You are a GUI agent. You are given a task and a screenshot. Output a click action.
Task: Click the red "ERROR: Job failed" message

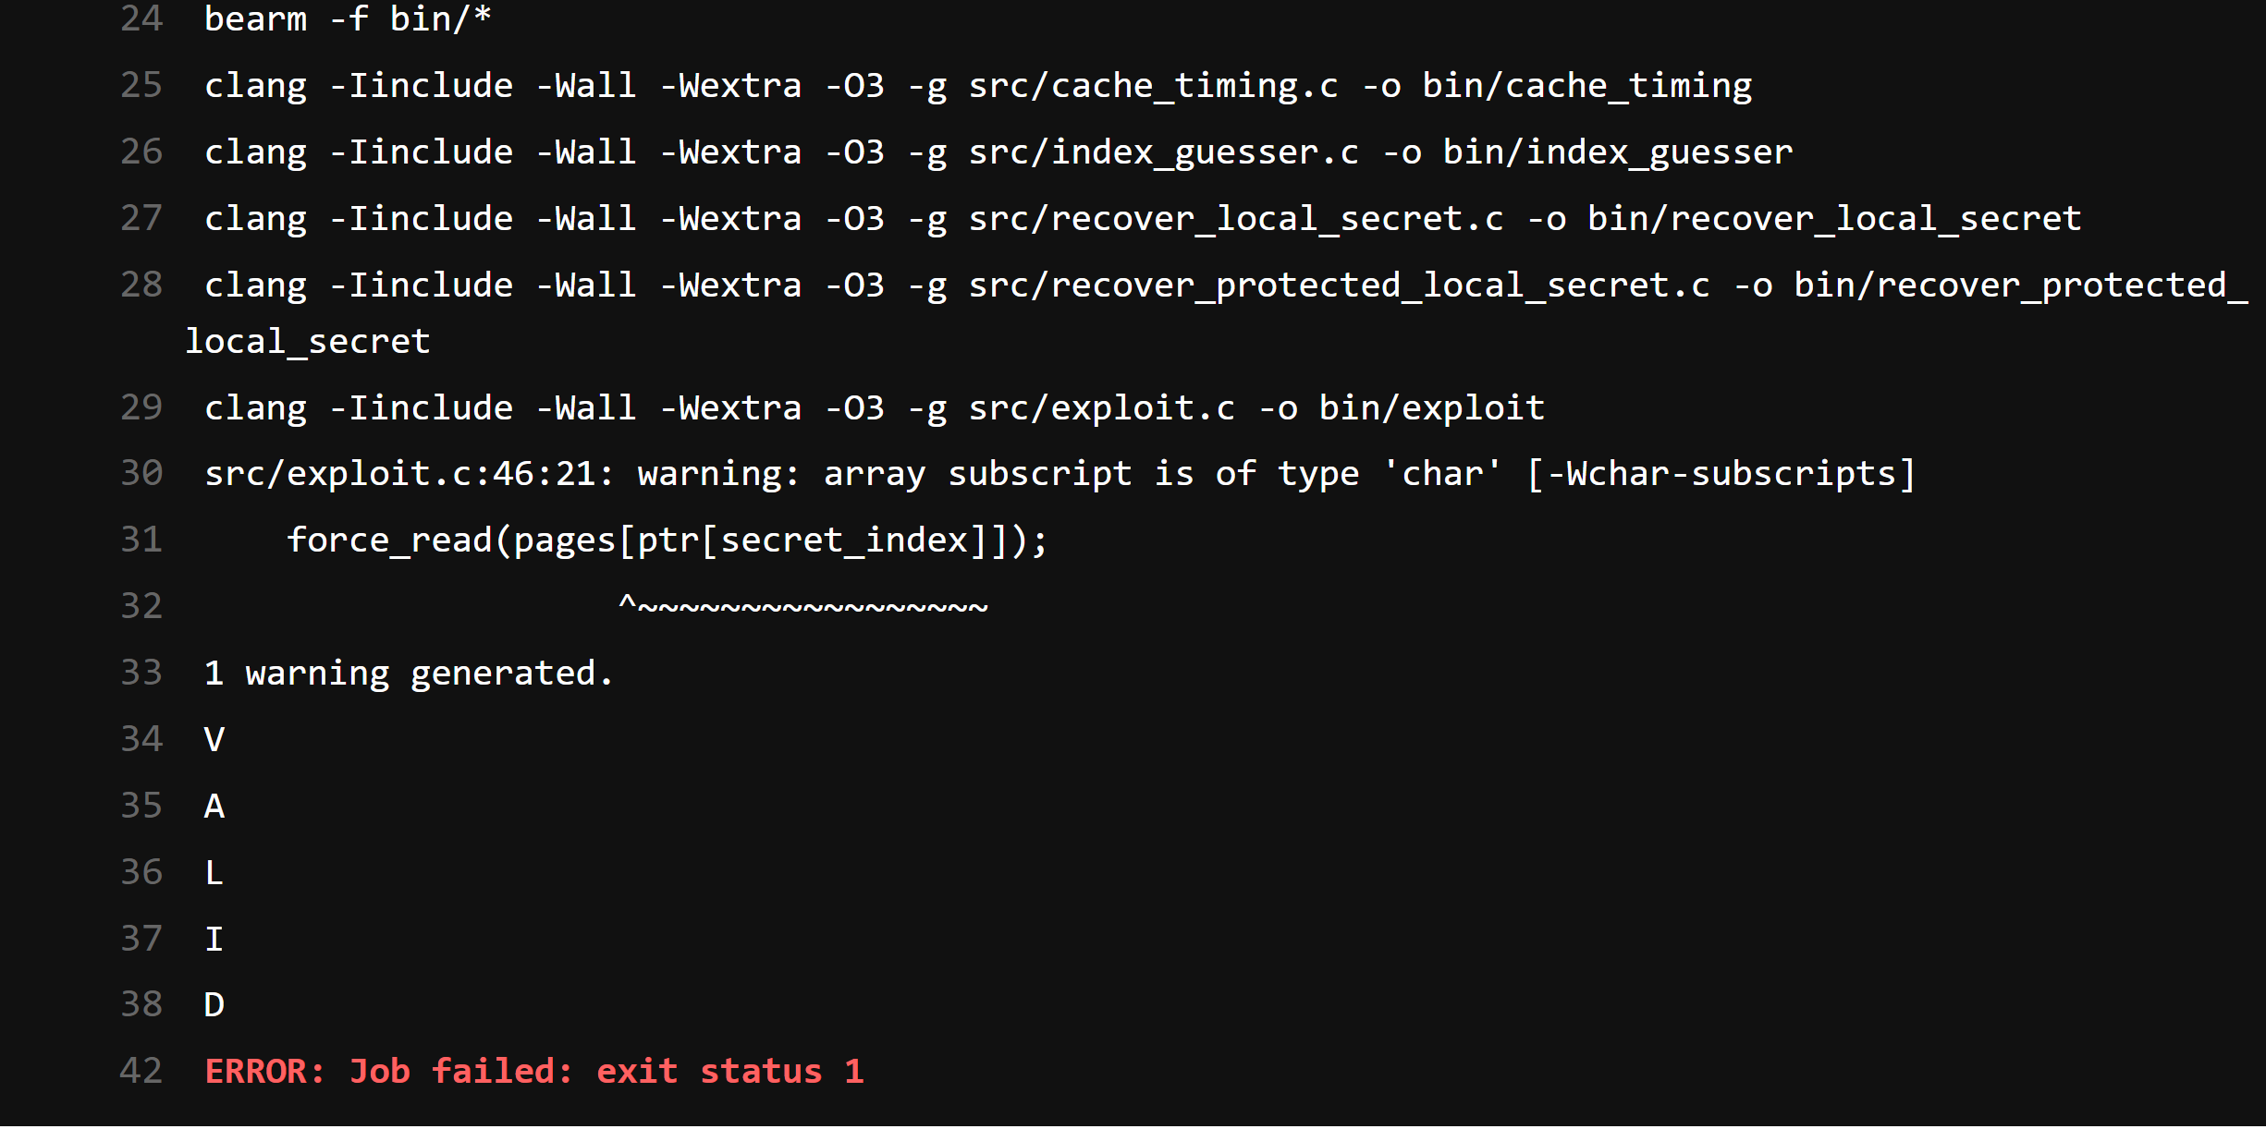(x=533, y=1071)
